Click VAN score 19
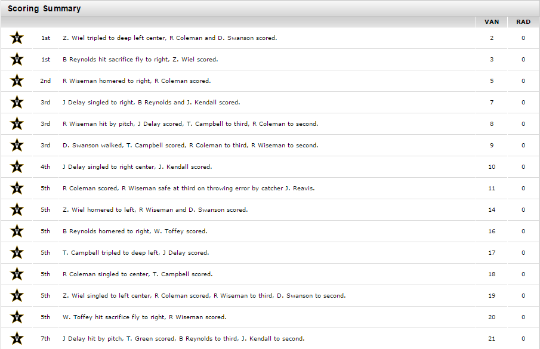 [x=492, y=296]
